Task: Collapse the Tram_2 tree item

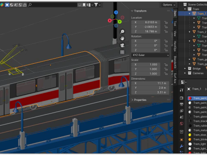Action: (x=190, y=32)
